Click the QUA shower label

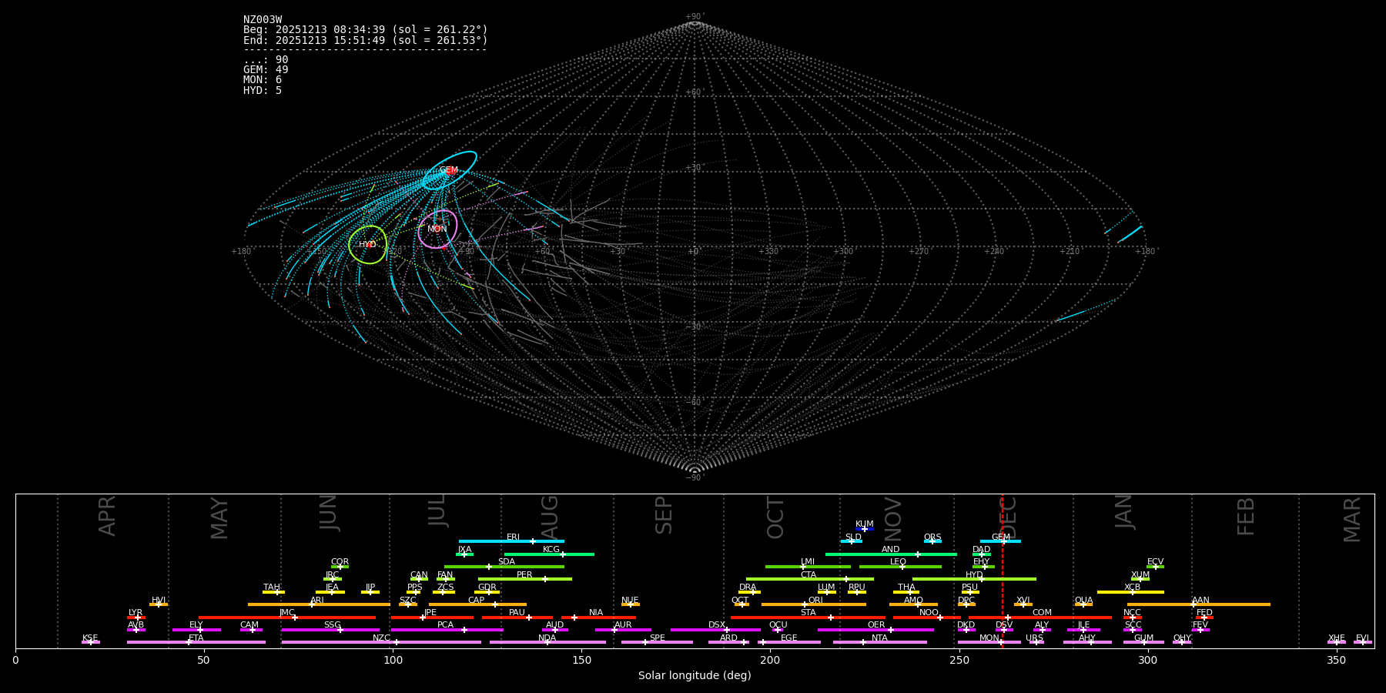[1083, 601]
